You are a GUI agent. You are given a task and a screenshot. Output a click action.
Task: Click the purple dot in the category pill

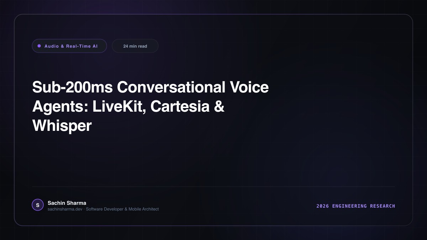tap(39, 46)
